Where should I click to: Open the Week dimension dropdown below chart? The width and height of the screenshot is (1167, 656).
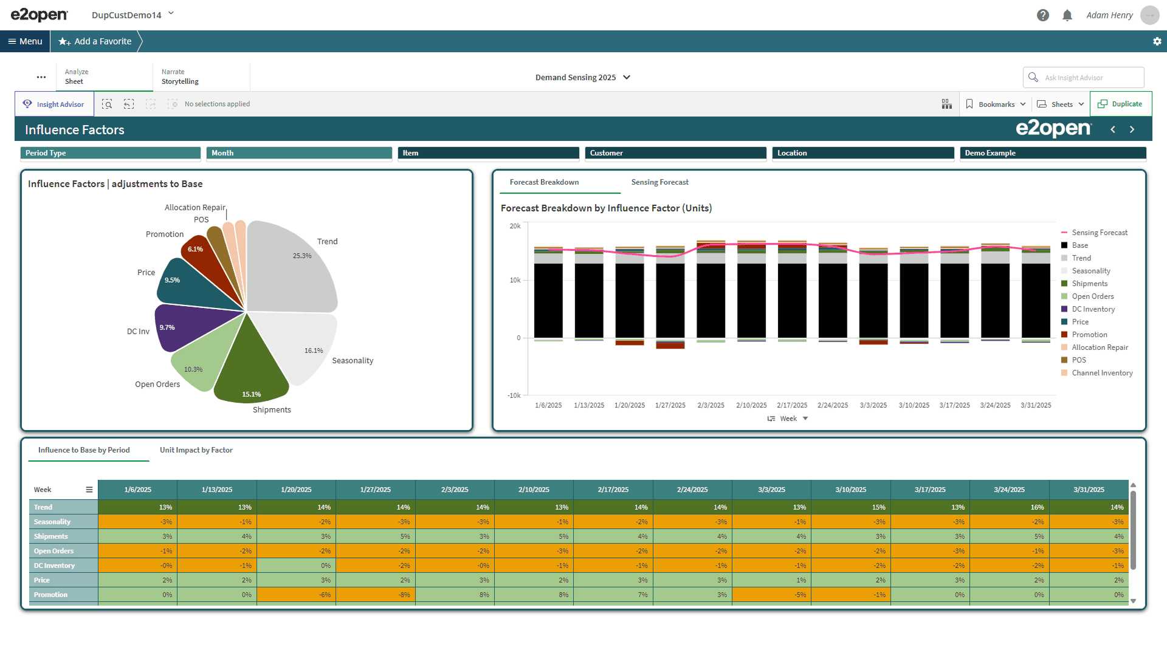[x=788, y=419]
